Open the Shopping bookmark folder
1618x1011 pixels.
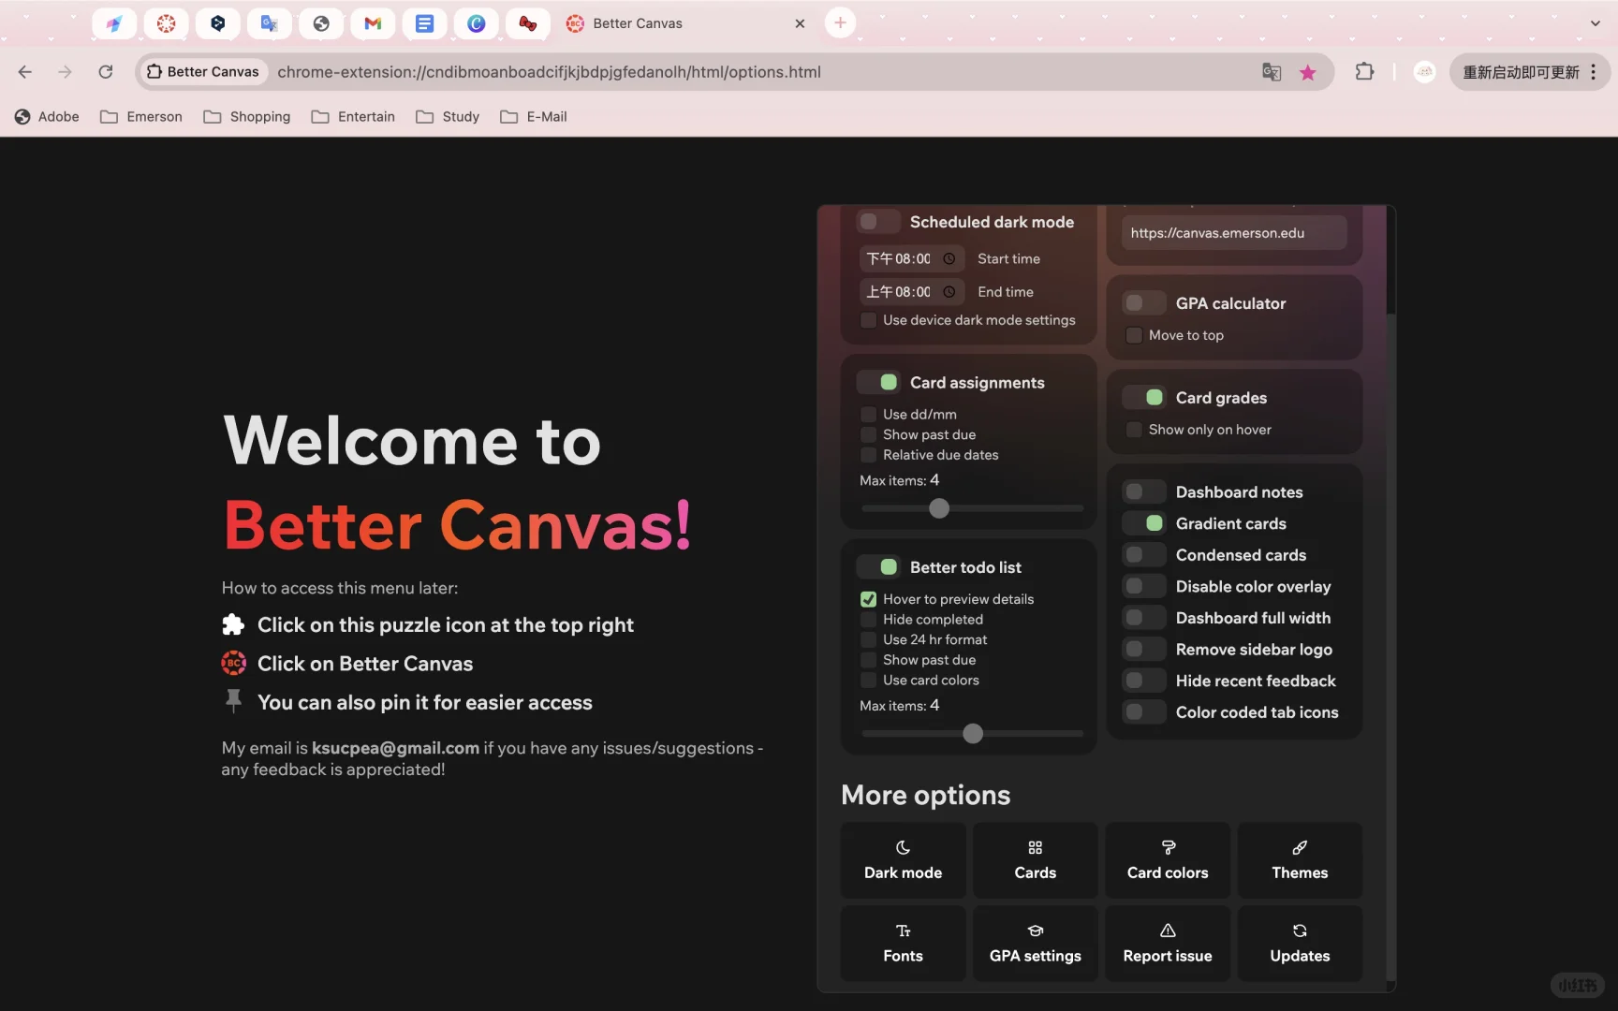(x=247, y=117)
